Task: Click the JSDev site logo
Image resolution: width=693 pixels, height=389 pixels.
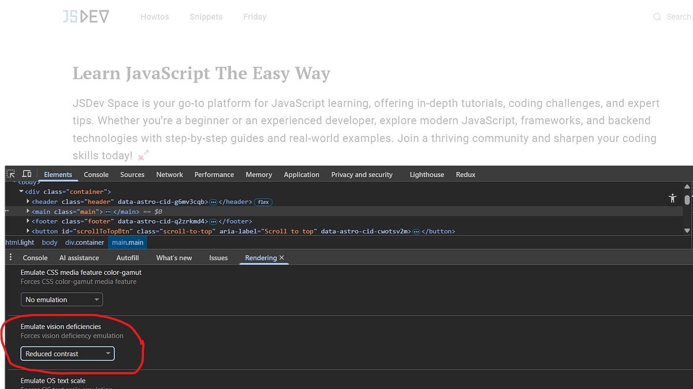Action: point(85,16)
